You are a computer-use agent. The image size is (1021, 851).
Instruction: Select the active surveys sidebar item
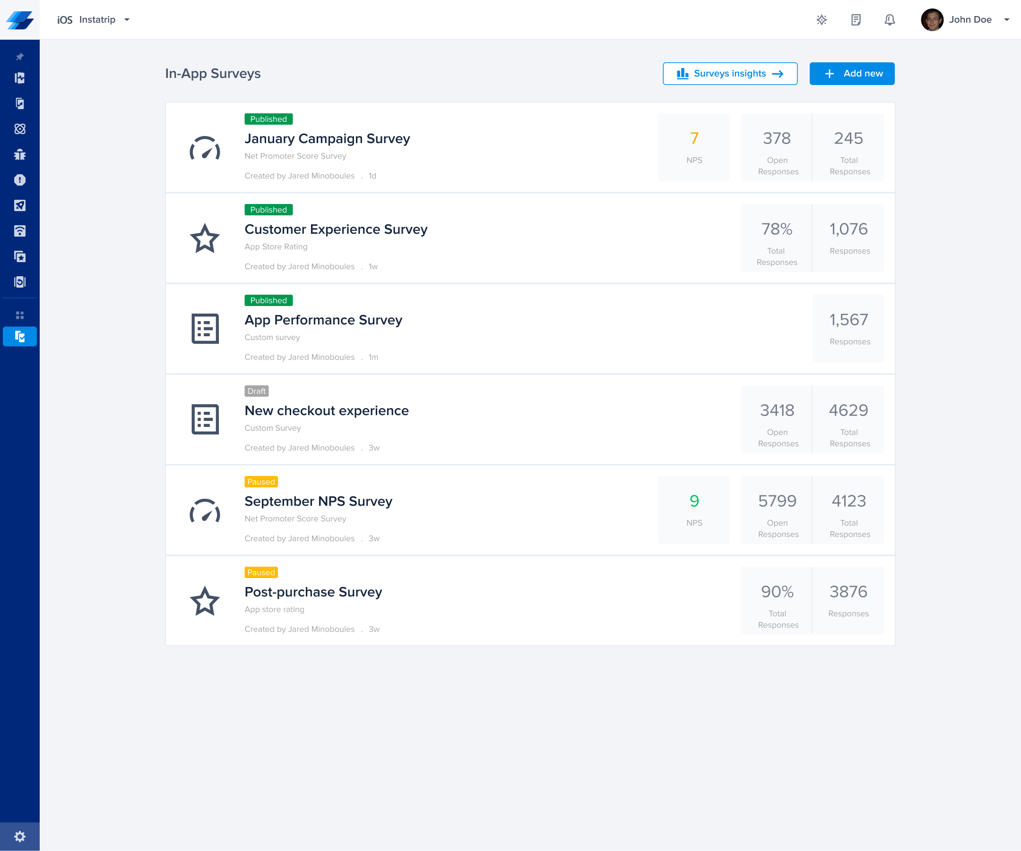pyautogui.click(x=19, y=336)
